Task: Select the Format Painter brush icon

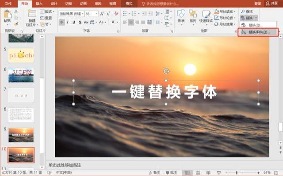Action: [x=16, y=24]
